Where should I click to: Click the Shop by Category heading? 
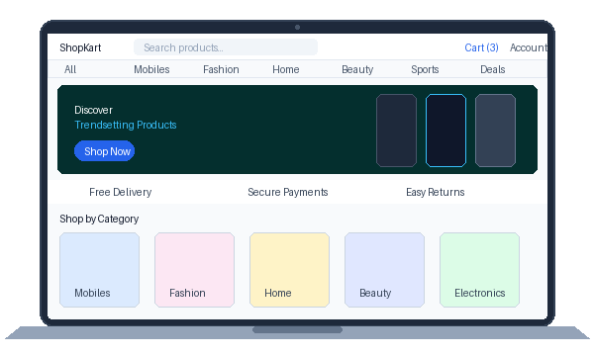tap(99, 220)
